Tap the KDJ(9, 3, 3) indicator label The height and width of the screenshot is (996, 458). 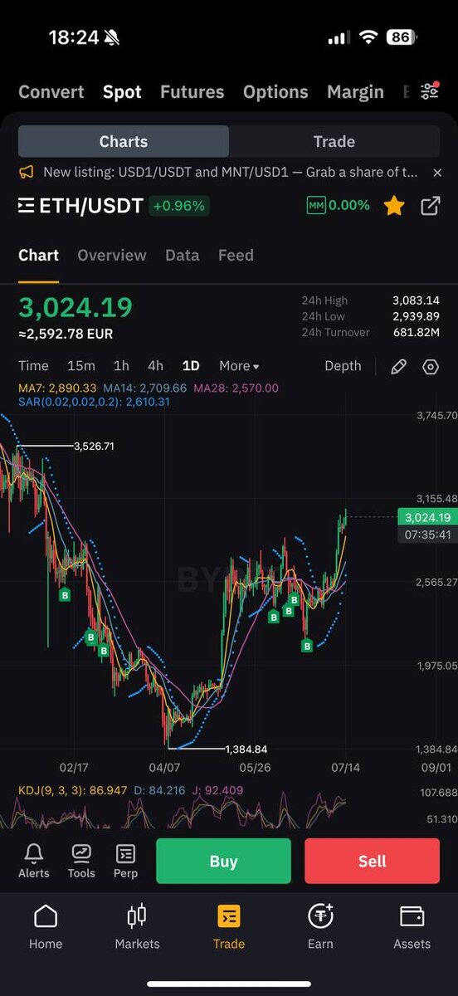[73, 790]
